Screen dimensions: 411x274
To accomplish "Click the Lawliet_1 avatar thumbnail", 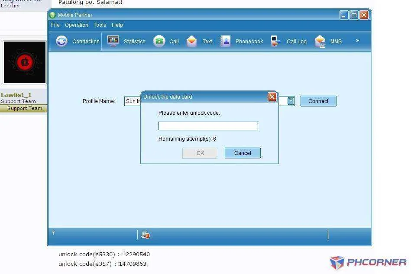I will pyautogui.click(x=25, y=62).
